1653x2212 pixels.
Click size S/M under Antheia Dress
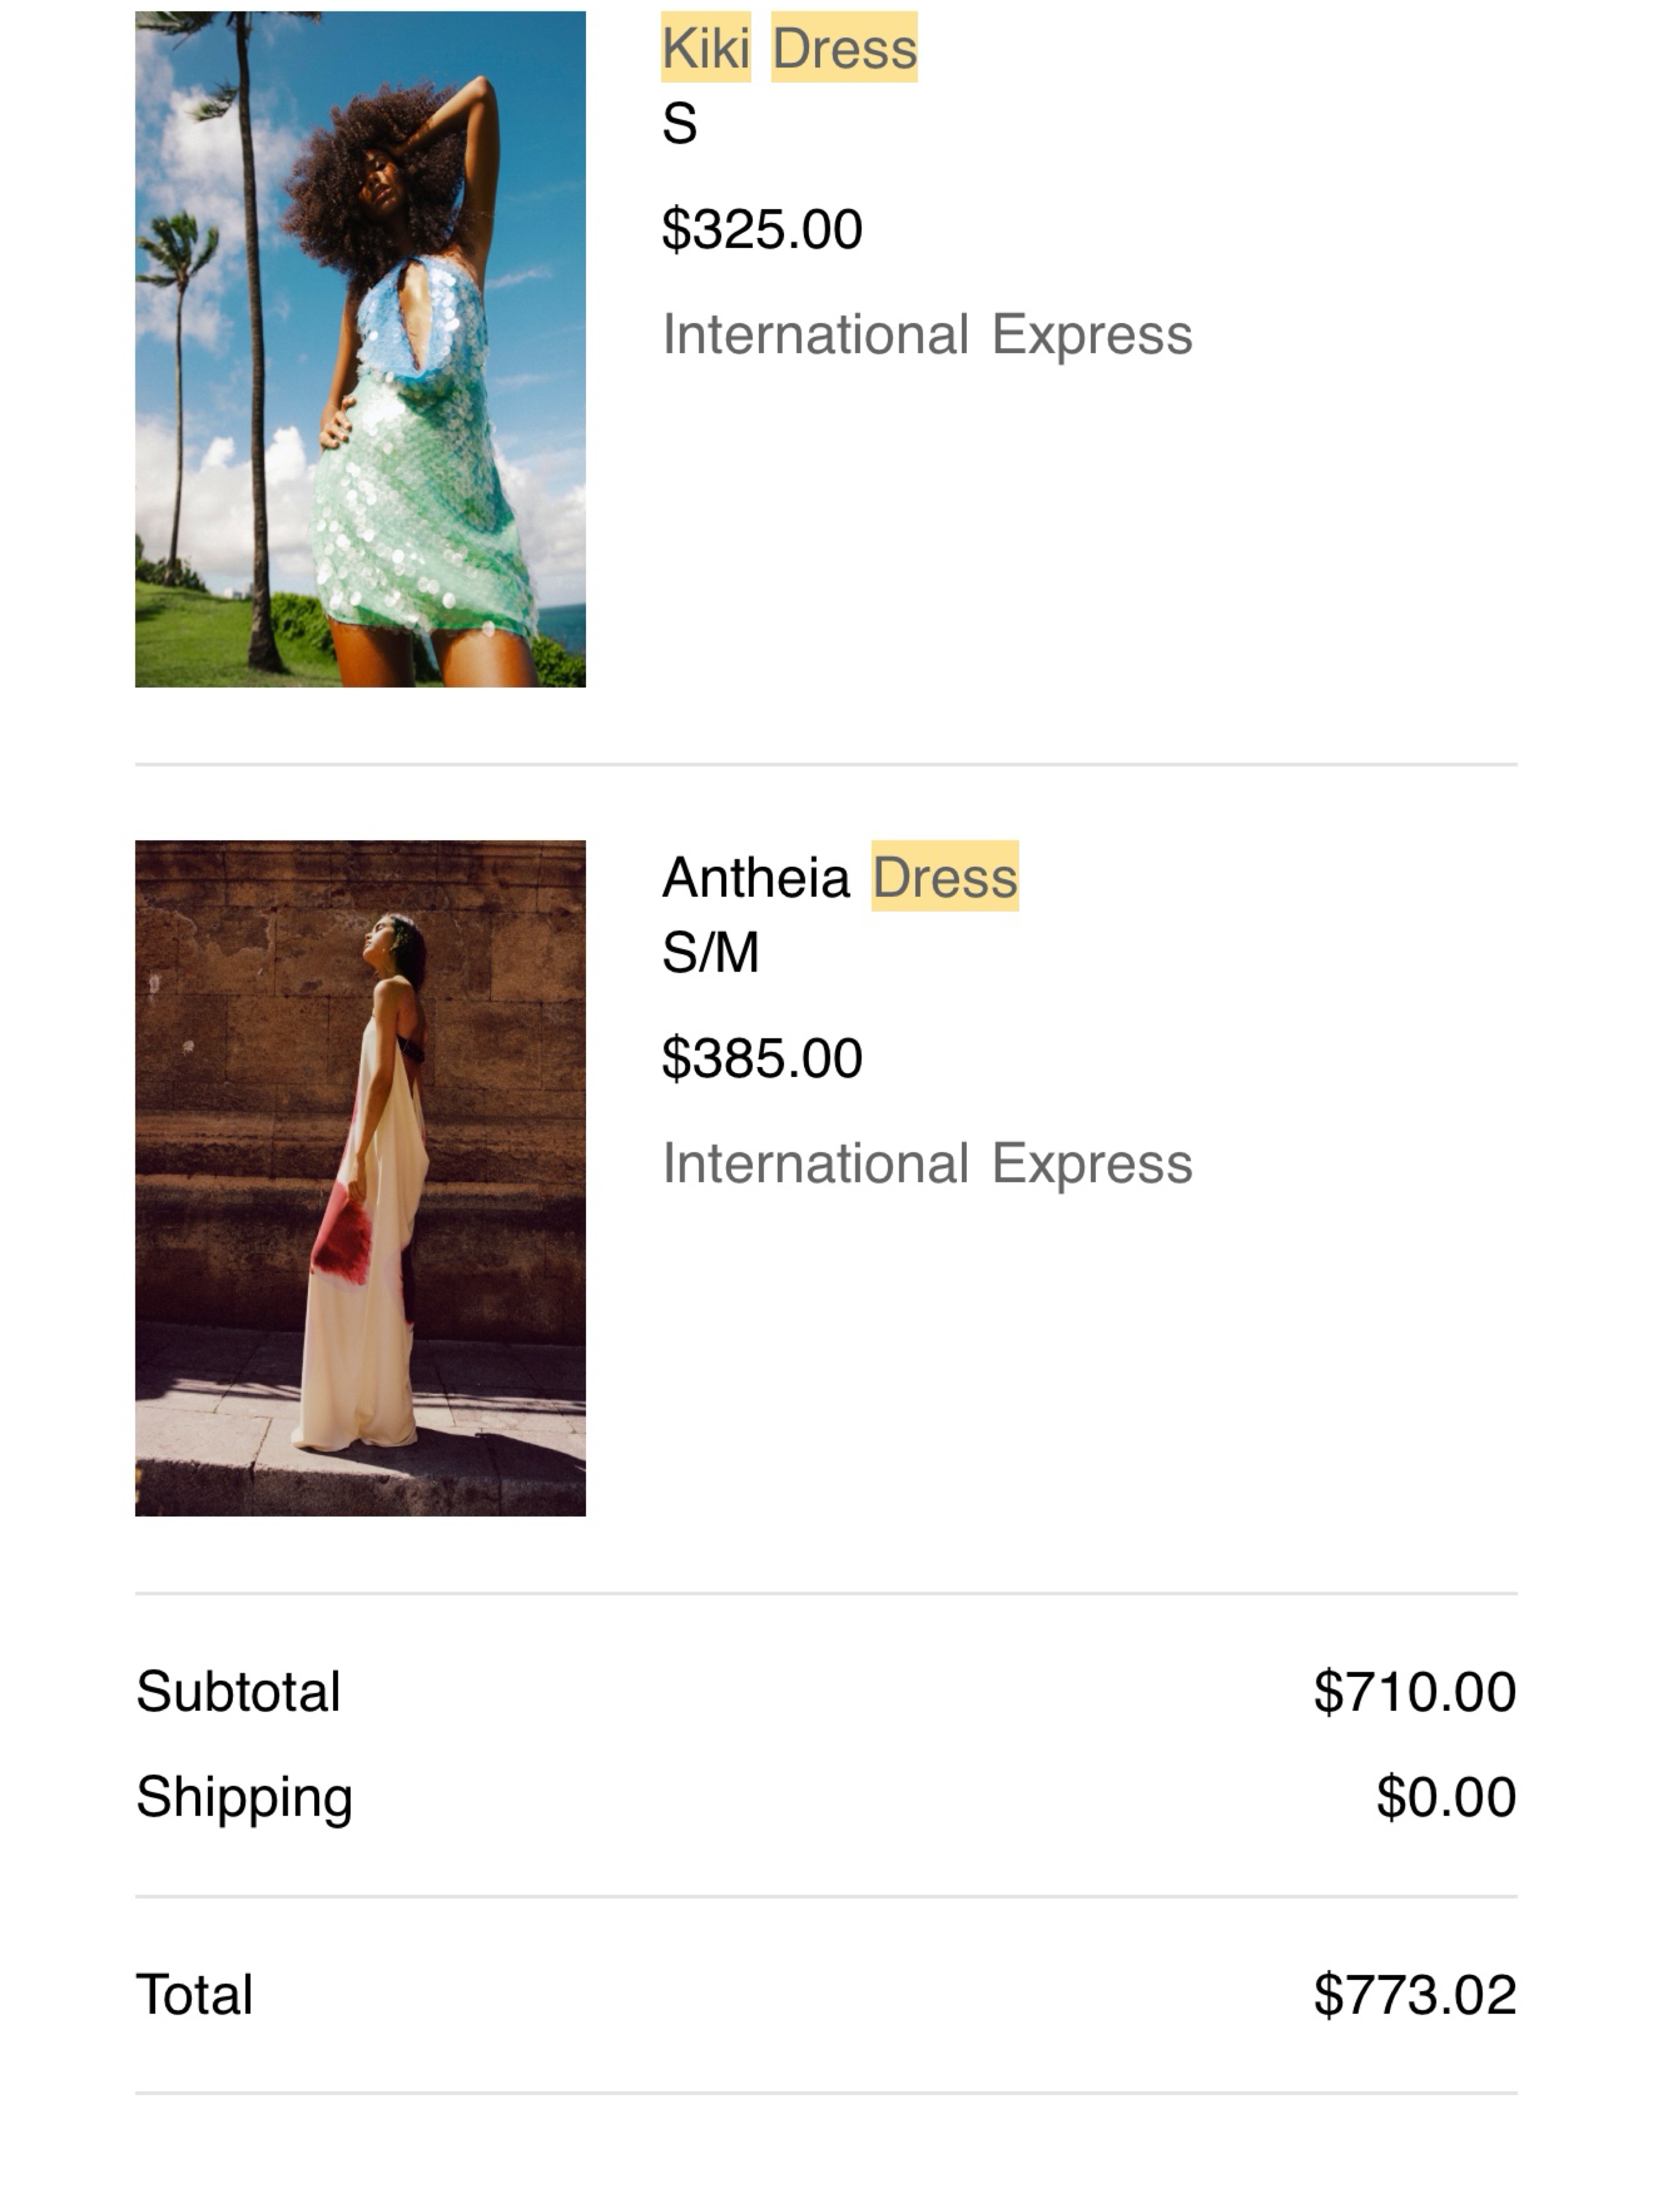710,952
